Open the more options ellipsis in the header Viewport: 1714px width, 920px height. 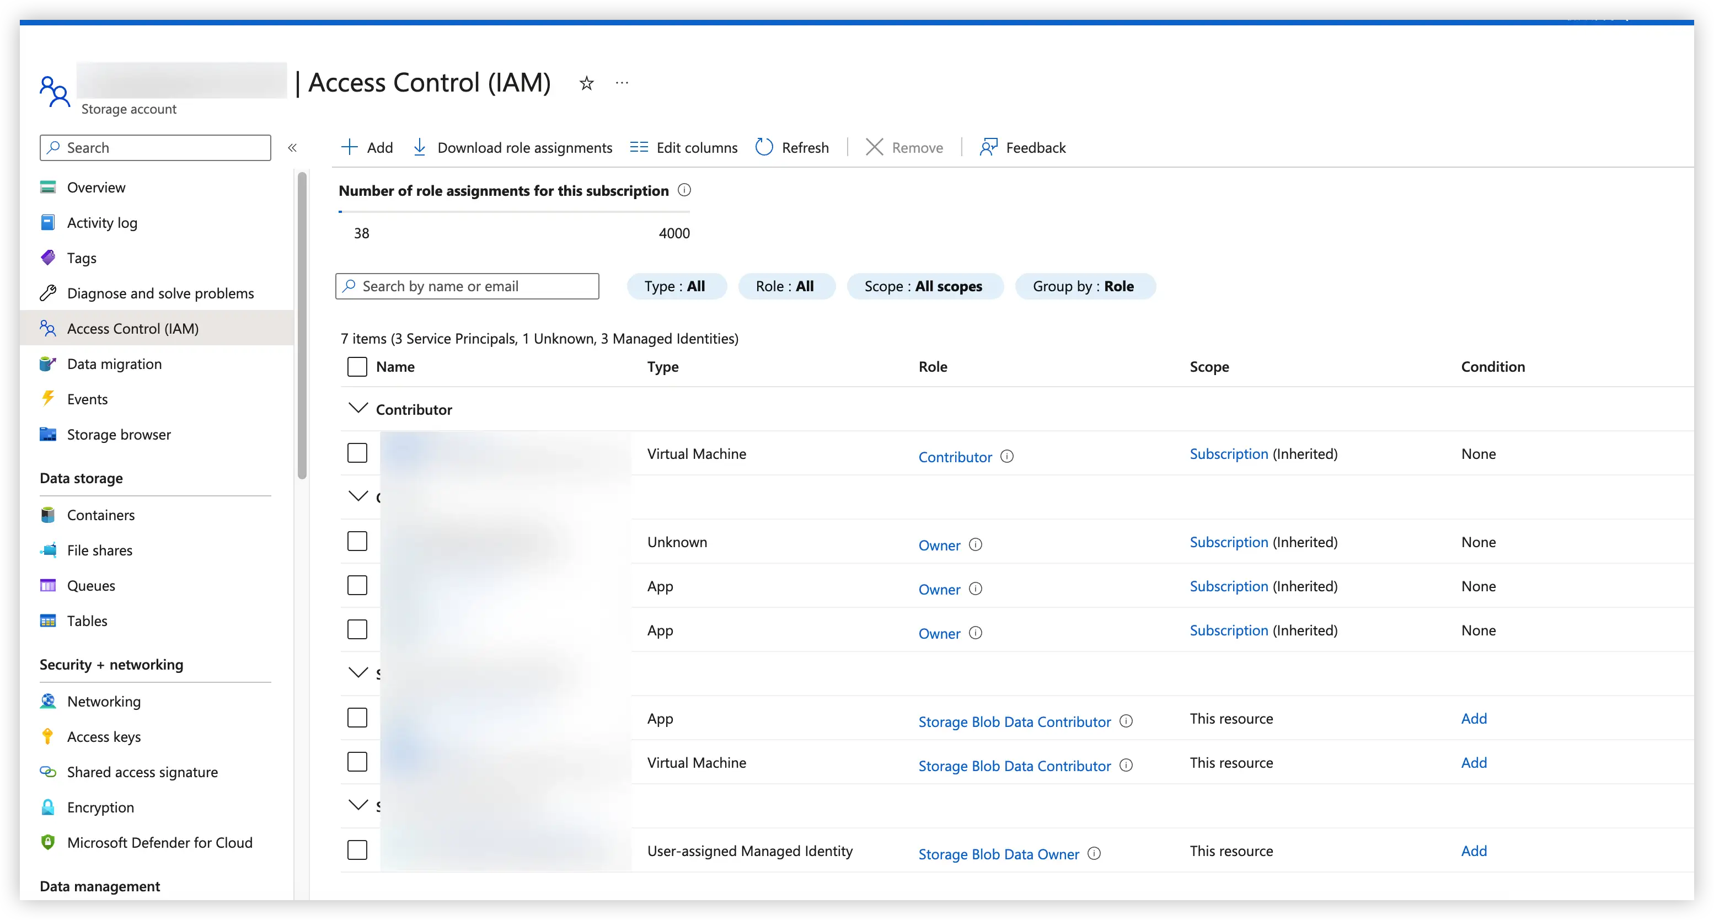[x=622, y=83]
